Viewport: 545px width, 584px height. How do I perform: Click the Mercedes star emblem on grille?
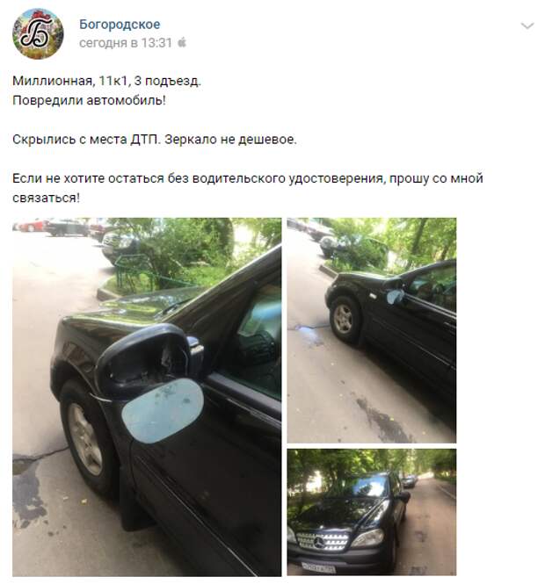[x=319, y=543]
